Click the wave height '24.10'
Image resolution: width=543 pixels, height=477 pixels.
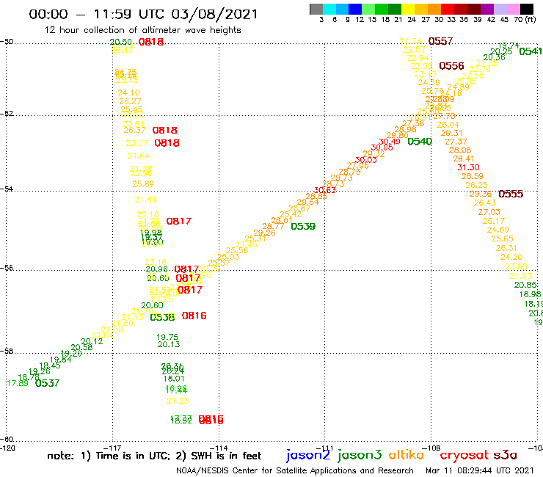pyautogui.click(x=128, y=93)
